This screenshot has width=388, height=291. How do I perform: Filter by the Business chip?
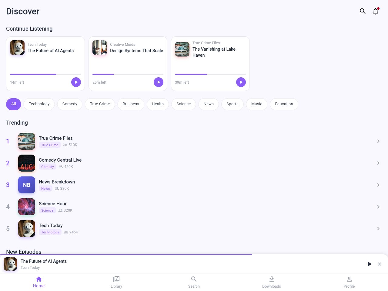tap(131, 104)
